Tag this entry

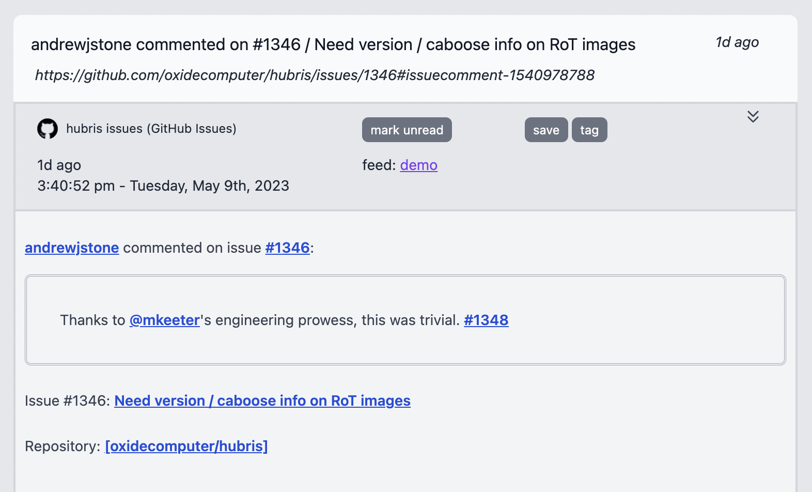tap(589, 130)
